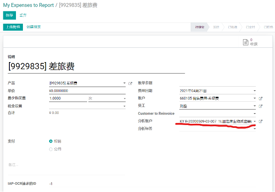Select the 报销 payment radio button

(51, 141)
